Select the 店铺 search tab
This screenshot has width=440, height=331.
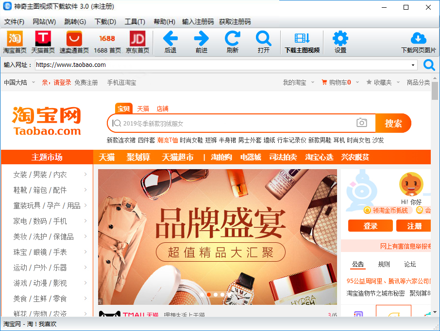162,109
